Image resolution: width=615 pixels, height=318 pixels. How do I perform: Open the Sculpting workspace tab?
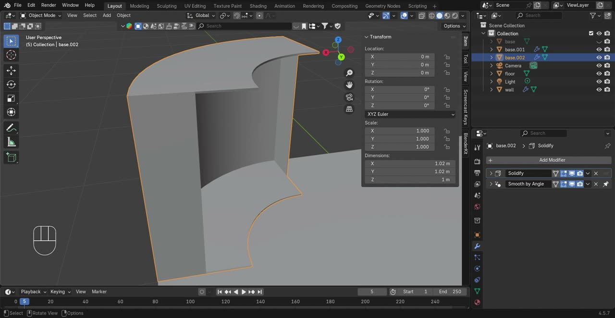pos(167,6)
